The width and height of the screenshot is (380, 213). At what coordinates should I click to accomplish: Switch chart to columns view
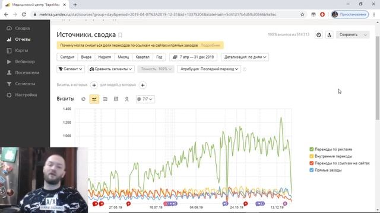(116, 99)
